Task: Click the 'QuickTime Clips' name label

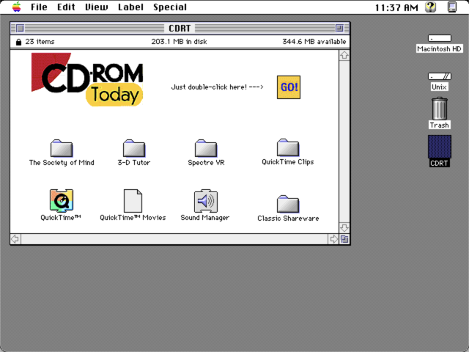Action: coord(288,162)
